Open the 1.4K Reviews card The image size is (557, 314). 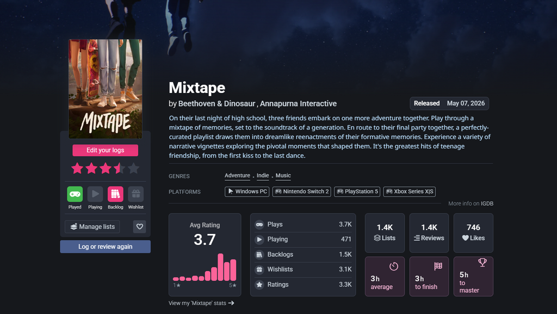tap(429, 233)
